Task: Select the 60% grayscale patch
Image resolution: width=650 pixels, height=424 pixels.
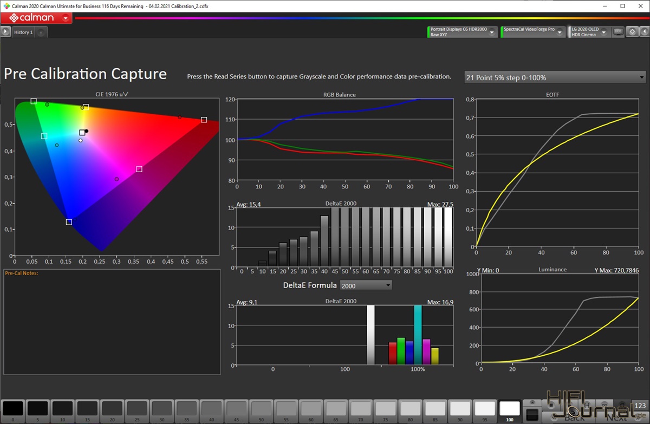Action: point(311,411)
